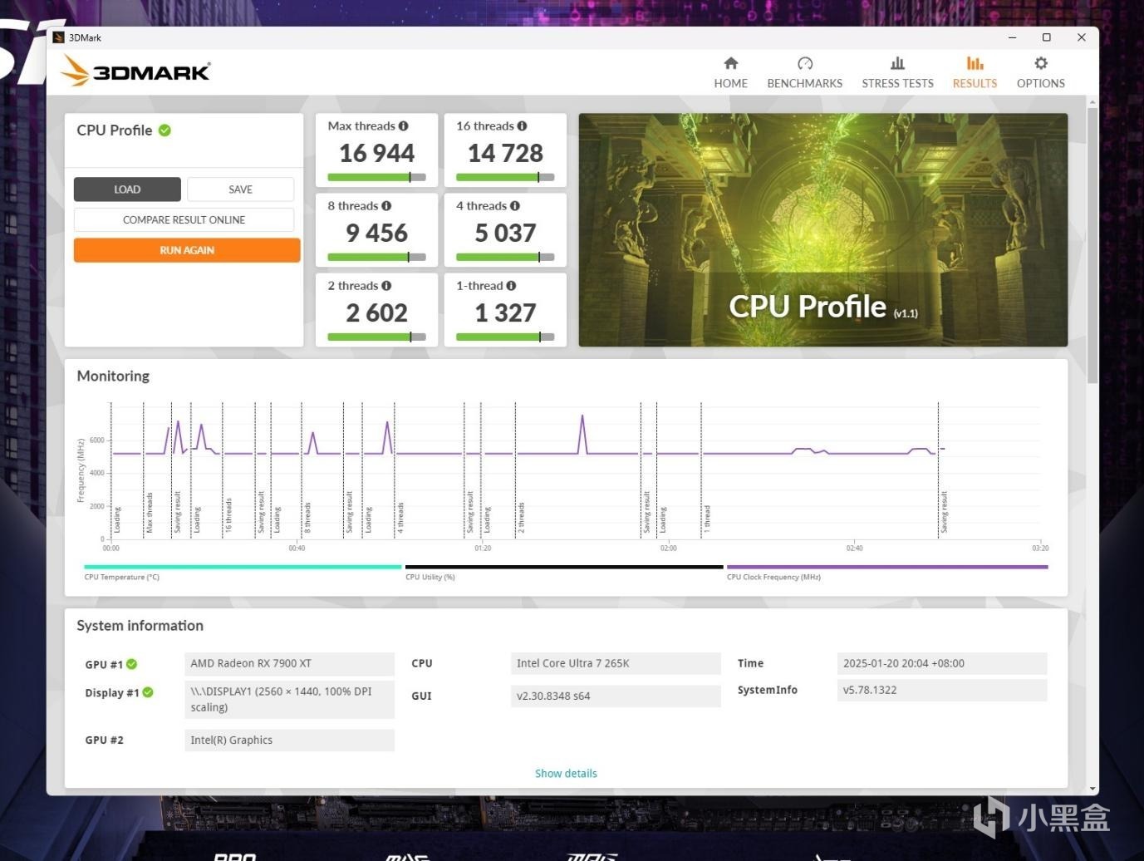The width and height of the screenshot is (1144, 861).
Task: Click the System information heading
Action: (140, 626)
